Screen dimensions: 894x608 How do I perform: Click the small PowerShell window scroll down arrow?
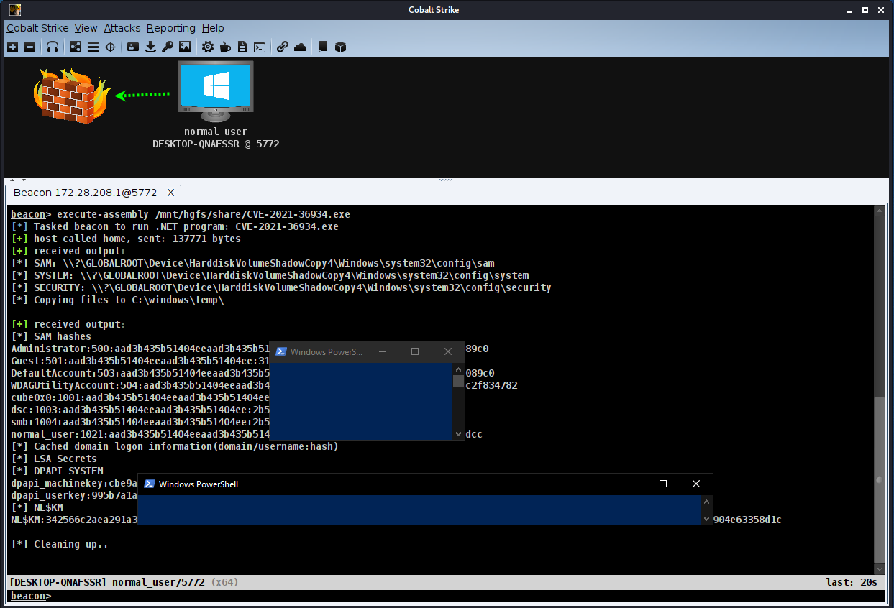459,434
